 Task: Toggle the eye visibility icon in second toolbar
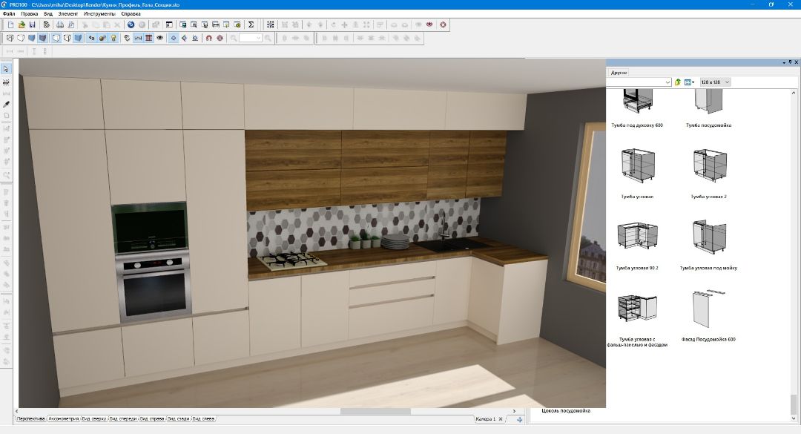159,38
